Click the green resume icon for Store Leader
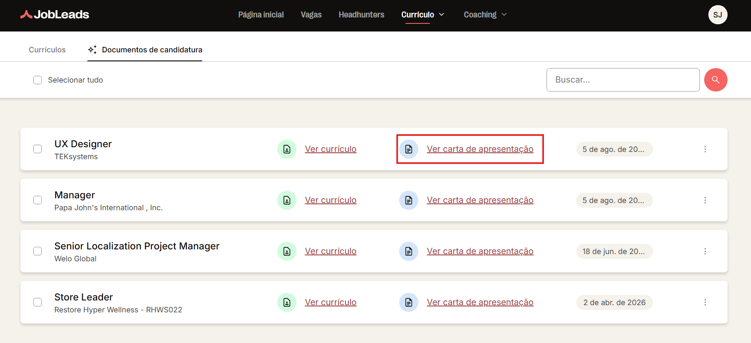This screenshot has height=343, width=751. (287, 302)
